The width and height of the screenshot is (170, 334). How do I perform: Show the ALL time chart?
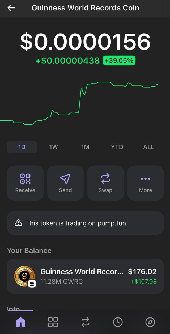click(x=149, y=147)
